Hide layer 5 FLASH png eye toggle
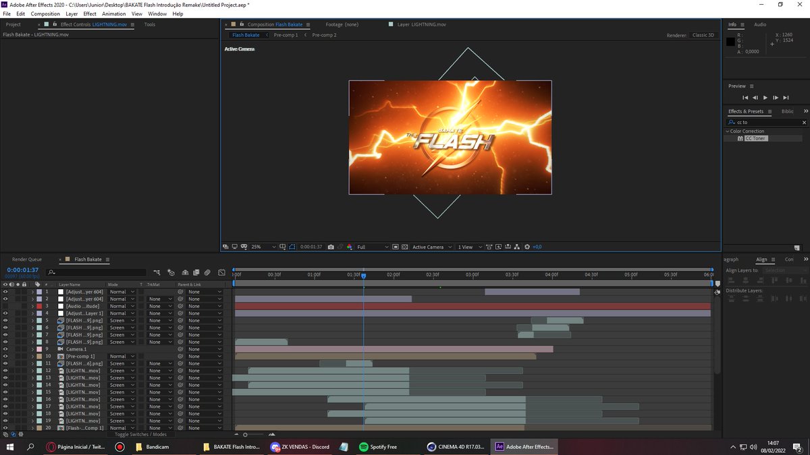 click(x=5, y=320)
